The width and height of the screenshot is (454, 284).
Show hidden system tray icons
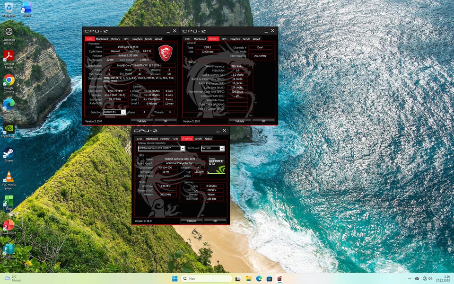[410, 278]
